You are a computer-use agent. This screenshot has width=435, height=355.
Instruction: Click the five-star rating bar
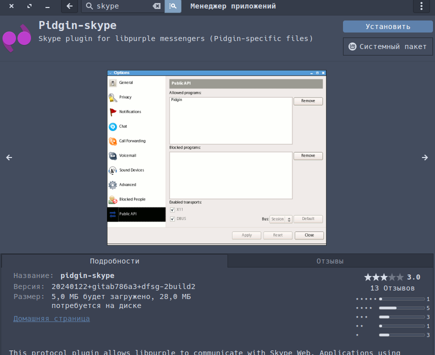point(401,299)
